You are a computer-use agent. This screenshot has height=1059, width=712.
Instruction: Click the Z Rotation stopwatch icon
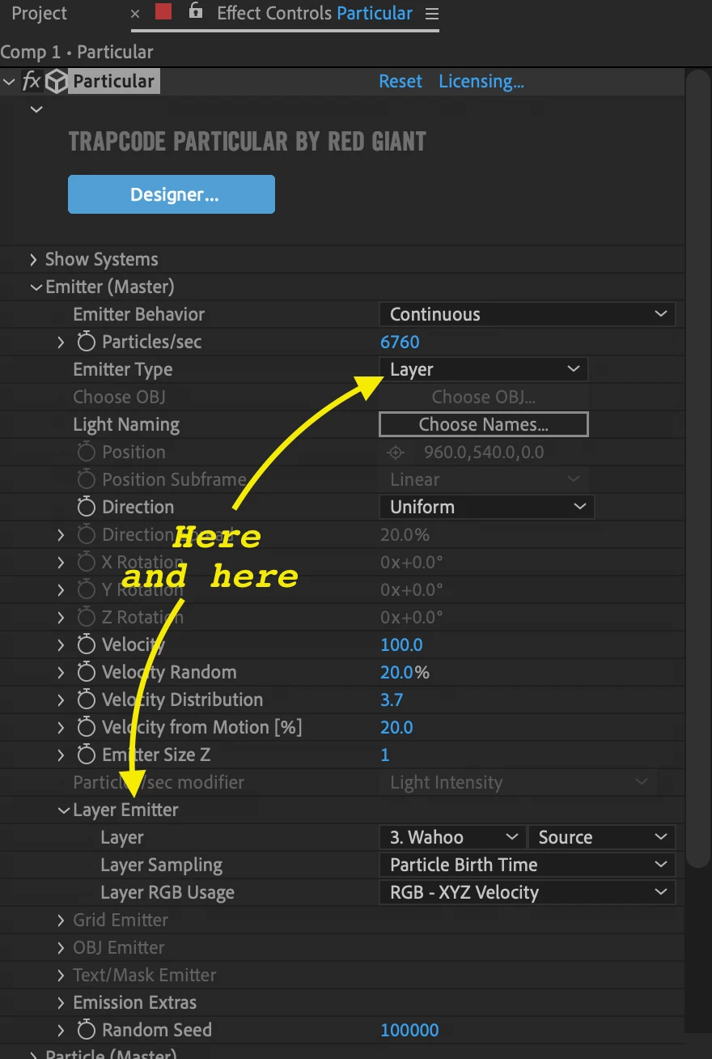(x=87, y=617)
